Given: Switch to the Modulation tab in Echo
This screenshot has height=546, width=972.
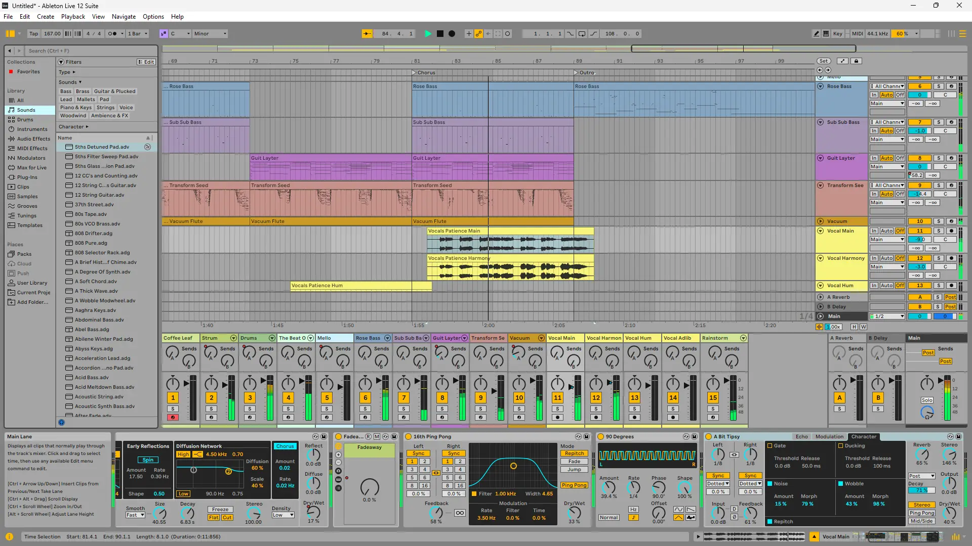Looking at the screenshot, I should coord(829,437).
